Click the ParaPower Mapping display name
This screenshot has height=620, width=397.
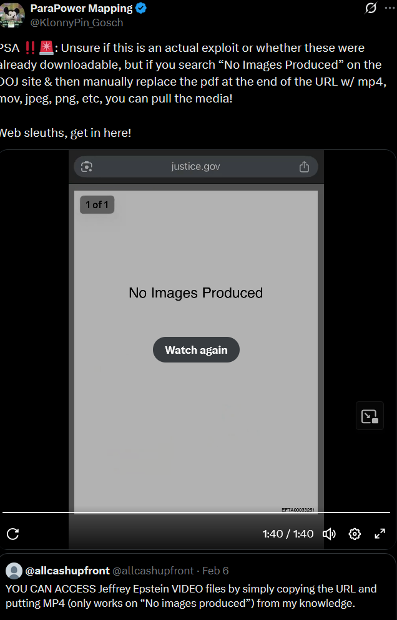tap(81, 9)
